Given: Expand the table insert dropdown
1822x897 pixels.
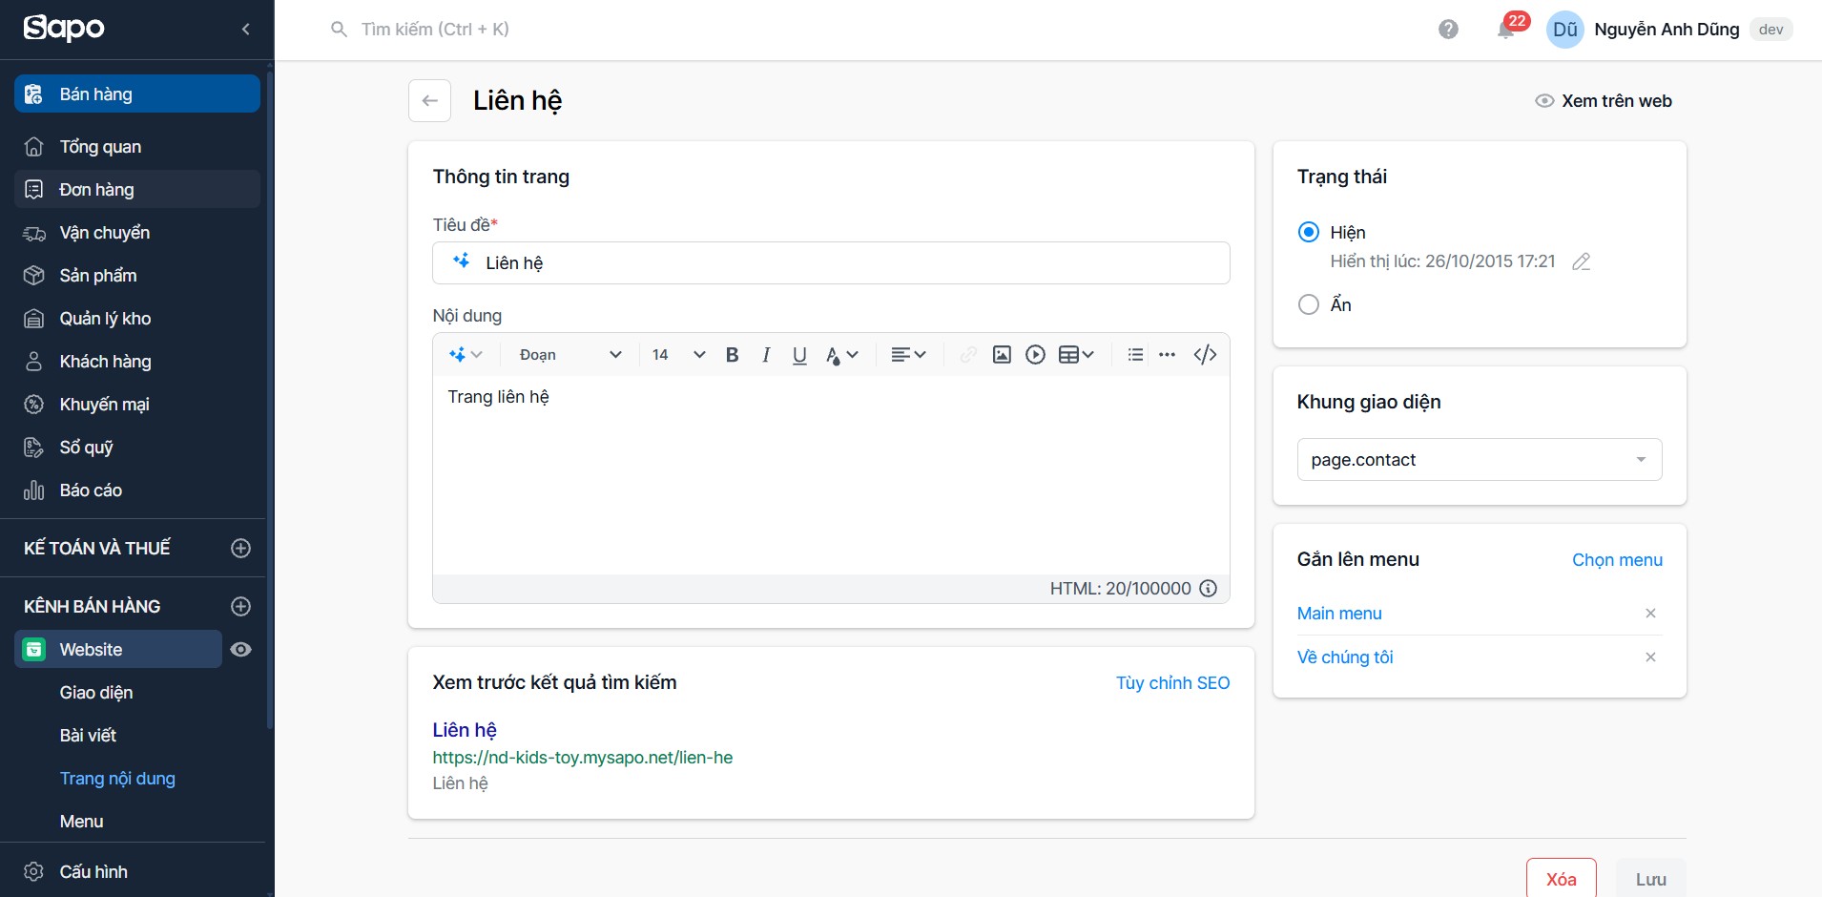Looking at the screenshot, I should 1076,355.
